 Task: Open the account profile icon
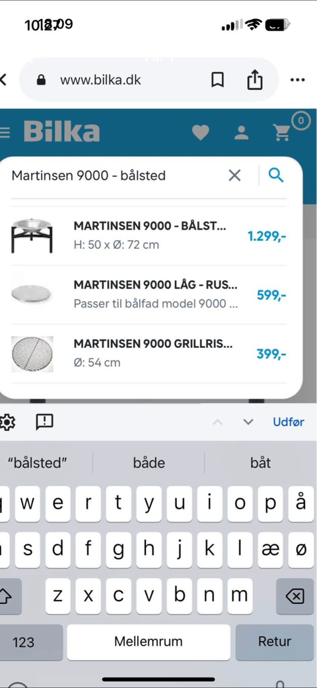click(241, 132)
